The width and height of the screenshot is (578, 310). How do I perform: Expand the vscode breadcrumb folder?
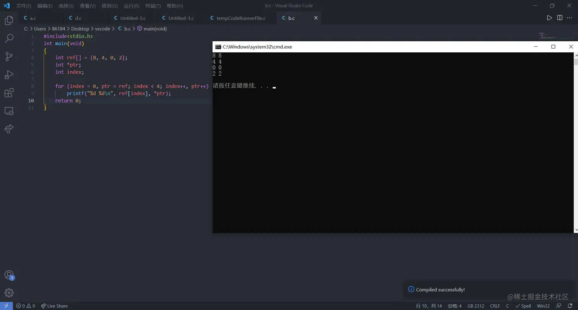pyautogui.click(x=102, y=29)
